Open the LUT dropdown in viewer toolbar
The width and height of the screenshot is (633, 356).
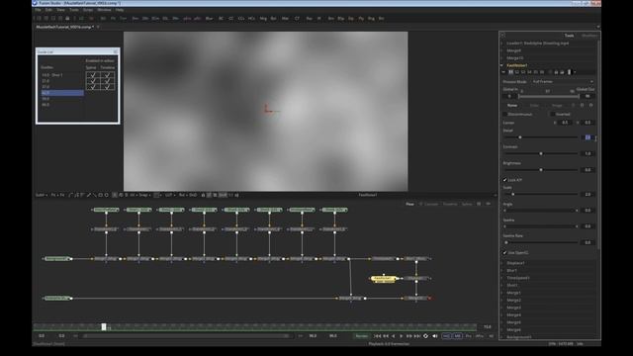(x=169, y=196)
